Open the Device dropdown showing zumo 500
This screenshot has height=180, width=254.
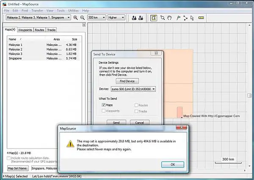pos(133,89)
